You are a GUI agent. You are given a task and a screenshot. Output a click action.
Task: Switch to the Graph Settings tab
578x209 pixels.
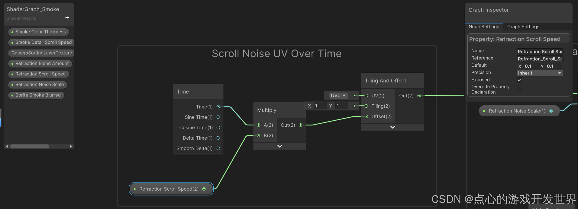pos(523,27)
